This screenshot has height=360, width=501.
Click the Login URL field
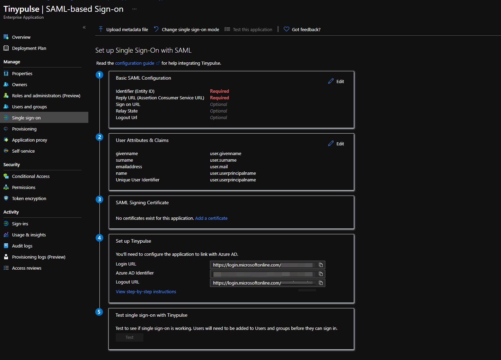tap(267, 265)
